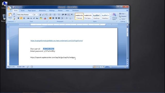Toggle Underline formatting
The image size is (165, 93).
click(x=24, y=18)
